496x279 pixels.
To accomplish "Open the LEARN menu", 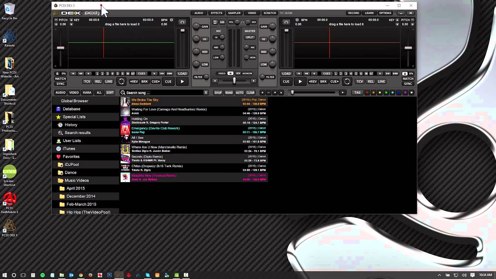I will [369, 13].
